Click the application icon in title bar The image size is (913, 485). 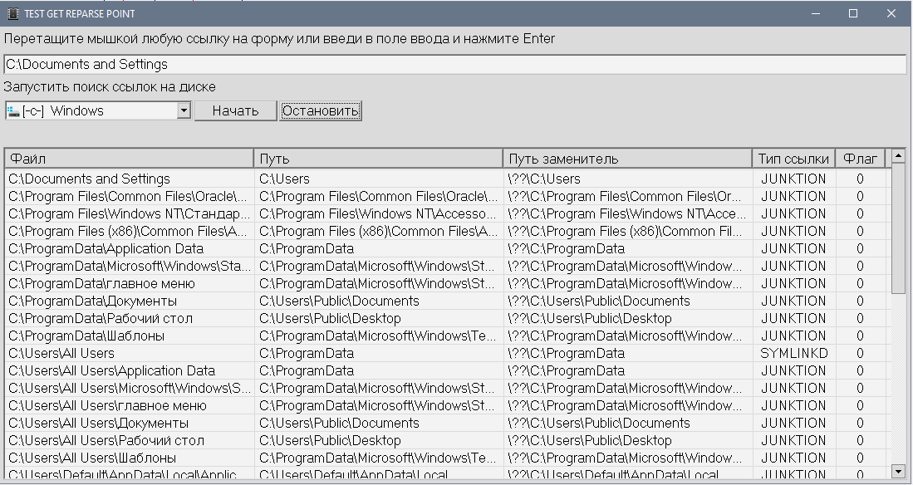point(12,13)
